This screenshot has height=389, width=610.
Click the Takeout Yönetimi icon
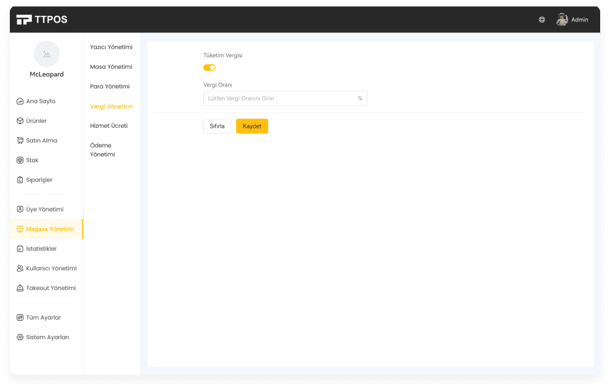(x=20, y=288)
